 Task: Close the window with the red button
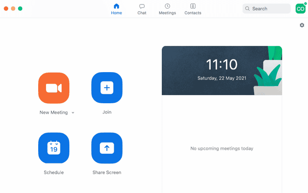click(6, 9)
